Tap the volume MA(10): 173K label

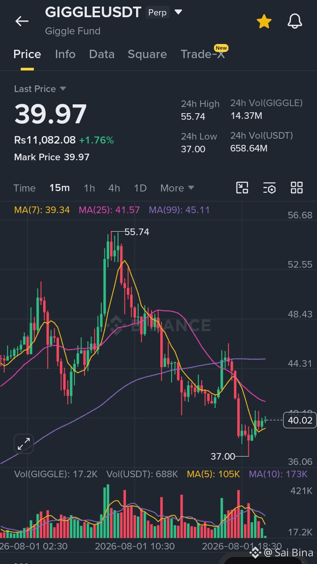[x=278, y=474]
